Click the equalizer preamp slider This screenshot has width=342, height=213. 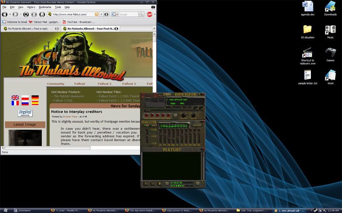coord(146,136)
